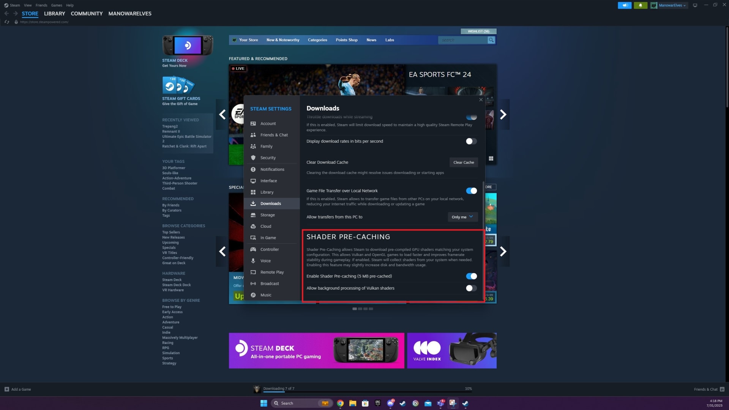The height and width of the screenshot is (410, 729).
Task: Select the Interface monitor icon
Action: point(253,181)
